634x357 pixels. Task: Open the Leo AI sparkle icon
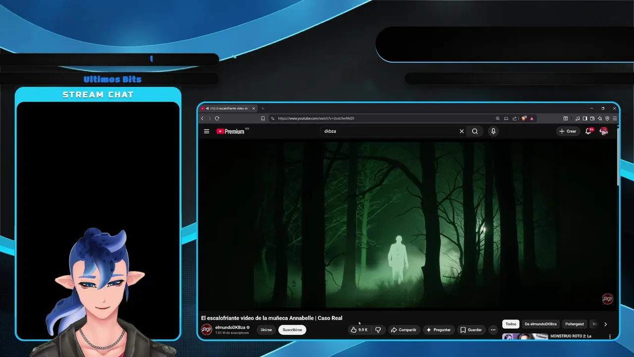(600, 119)
